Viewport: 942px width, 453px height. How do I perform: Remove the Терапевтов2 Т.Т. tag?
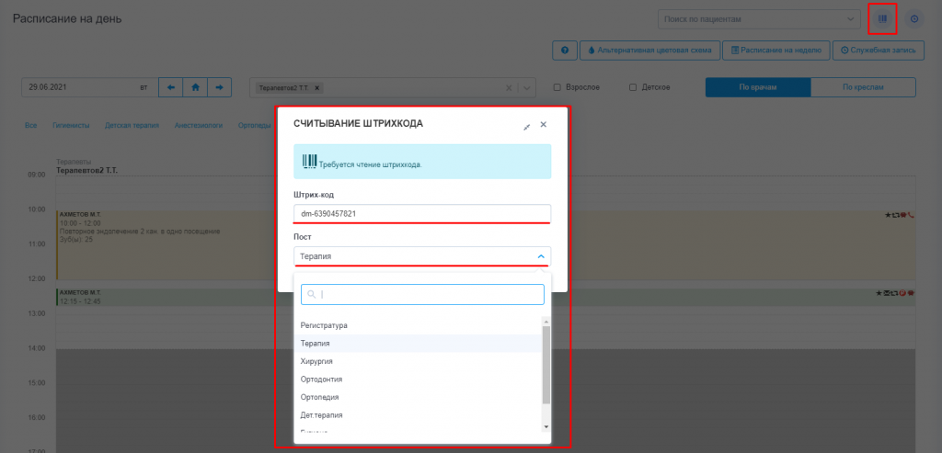[x=316, y=87]
